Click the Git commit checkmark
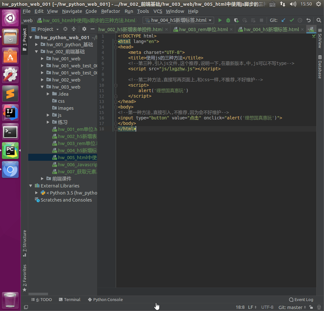 292,20
